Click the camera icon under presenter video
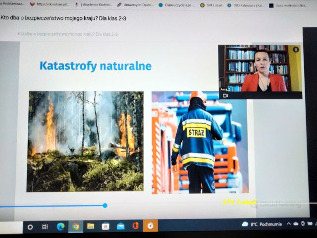The height and width of the screenshot is (238, 317). point(225,96)
